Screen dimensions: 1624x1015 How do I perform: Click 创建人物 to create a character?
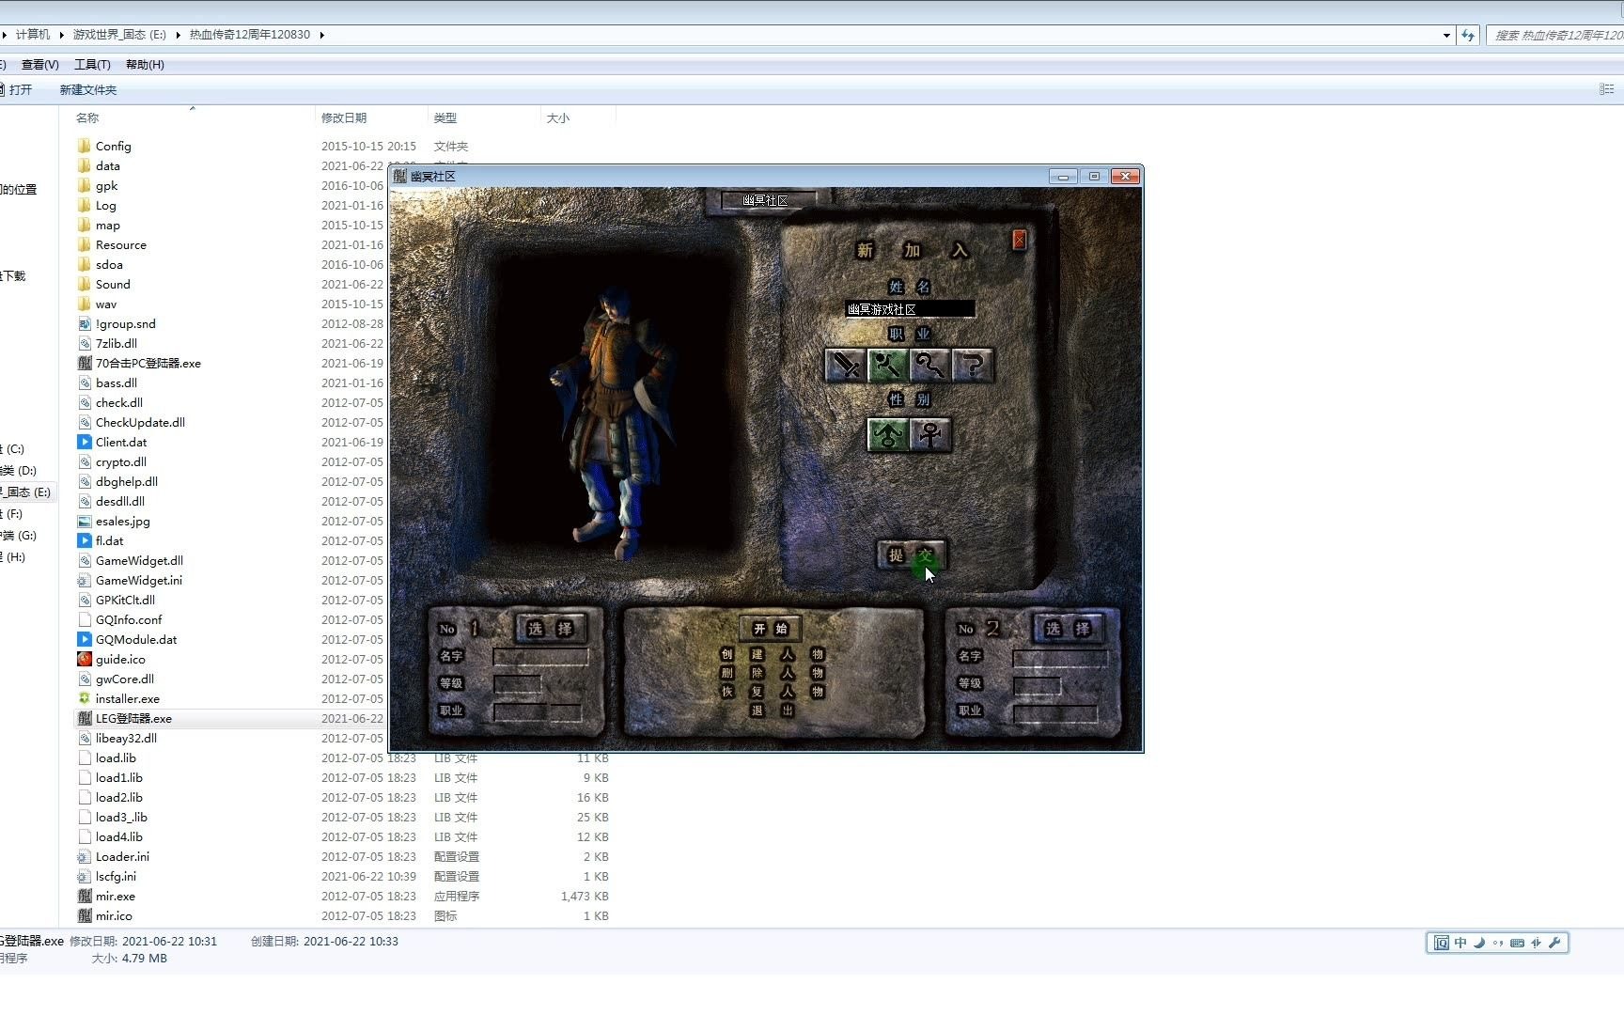coord(772,654)
